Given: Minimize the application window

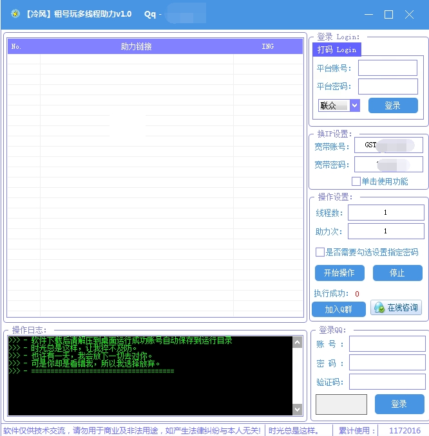Looking at the screenshot, I should [x=368, y=14].
